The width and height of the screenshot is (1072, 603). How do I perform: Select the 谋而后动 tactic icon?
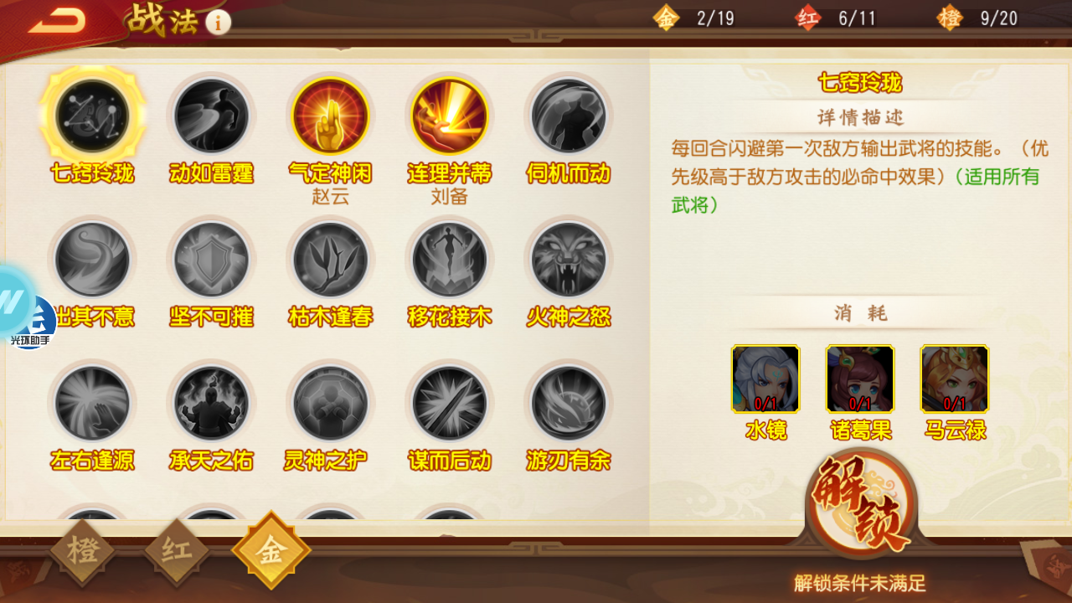(449, 404)
